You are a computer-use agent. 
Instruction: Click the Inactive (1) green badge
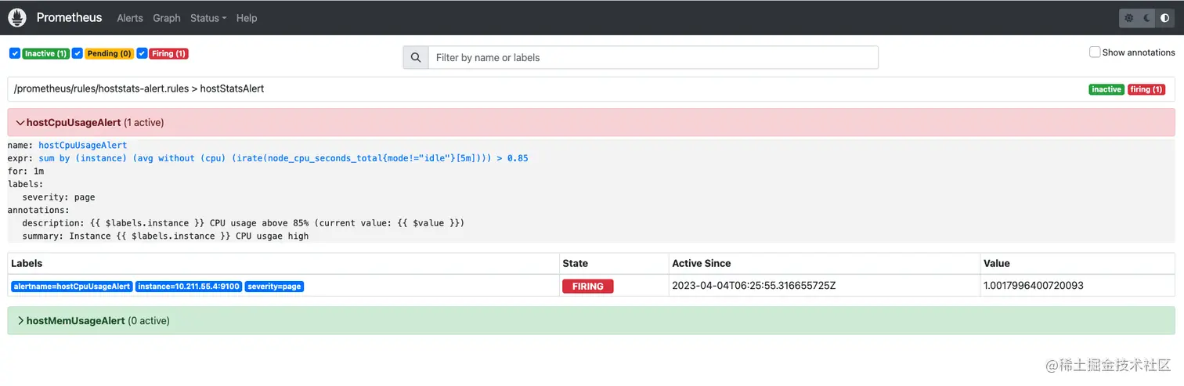click(45, 53)
